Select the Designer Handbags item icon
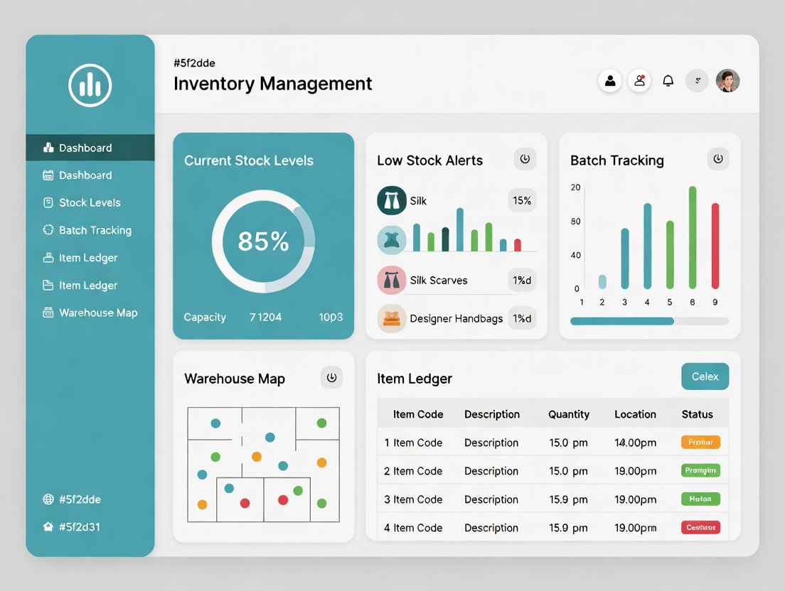 pos(391,319)
